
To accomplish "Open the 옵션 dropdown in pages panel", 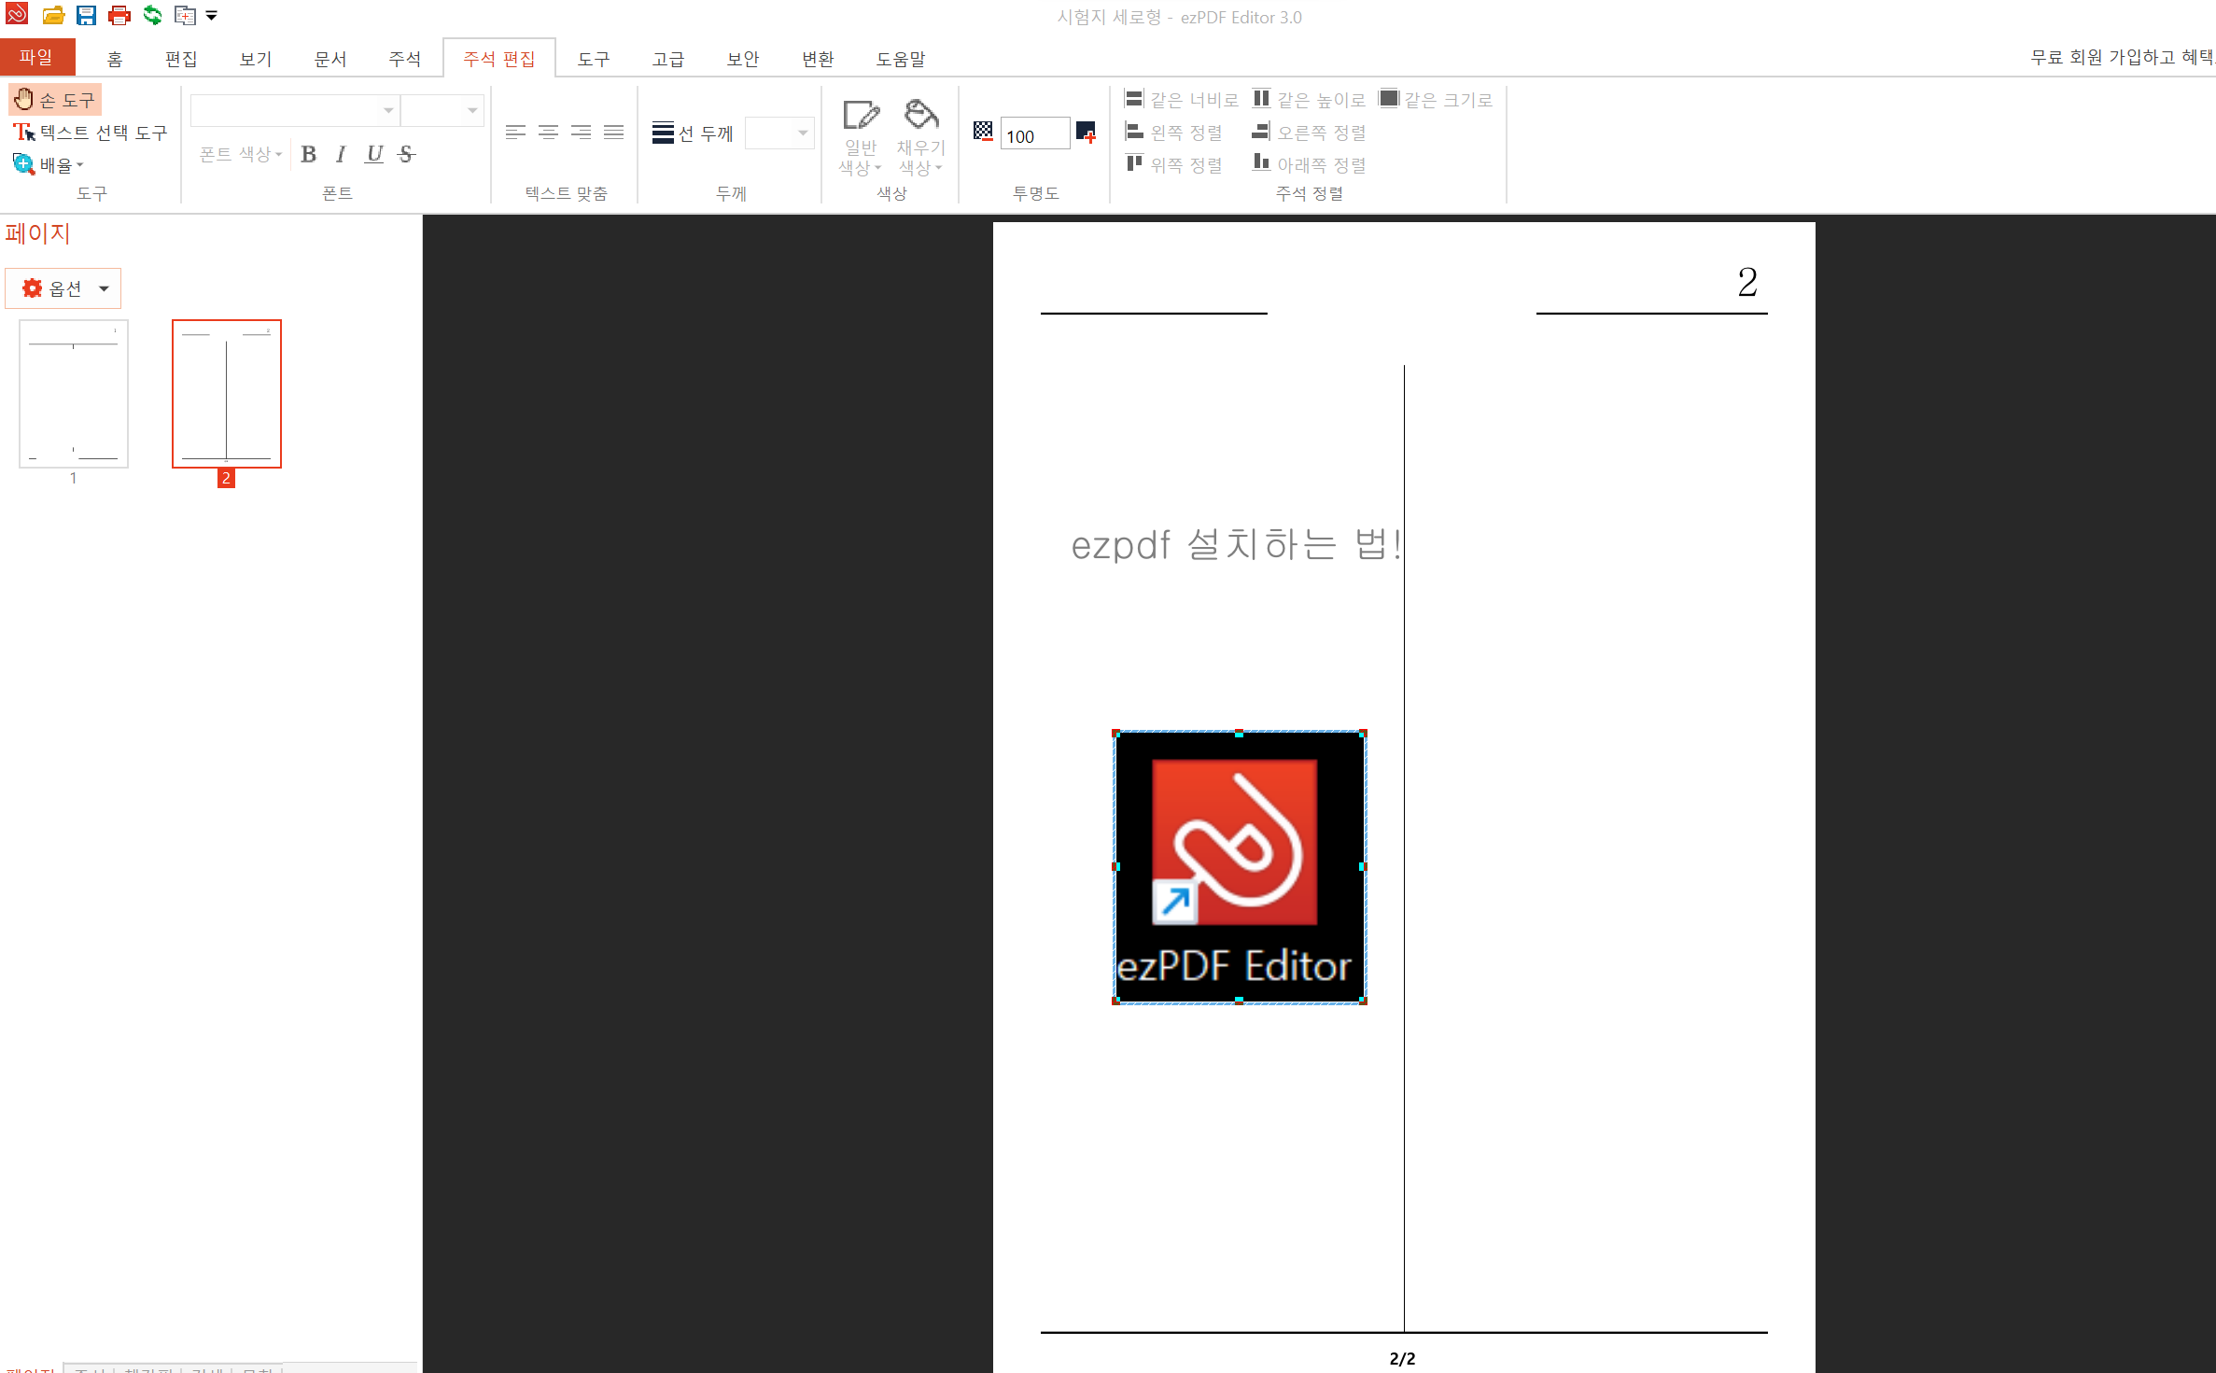I will [x=63, y=288].
